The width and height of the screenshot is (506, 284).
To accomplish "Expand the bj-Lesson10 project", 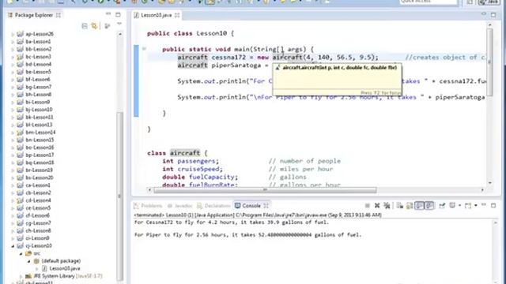I will (x=13, y=110).
